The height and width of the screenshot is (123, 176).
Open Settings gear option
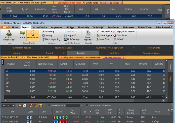[x=47, y=35]
